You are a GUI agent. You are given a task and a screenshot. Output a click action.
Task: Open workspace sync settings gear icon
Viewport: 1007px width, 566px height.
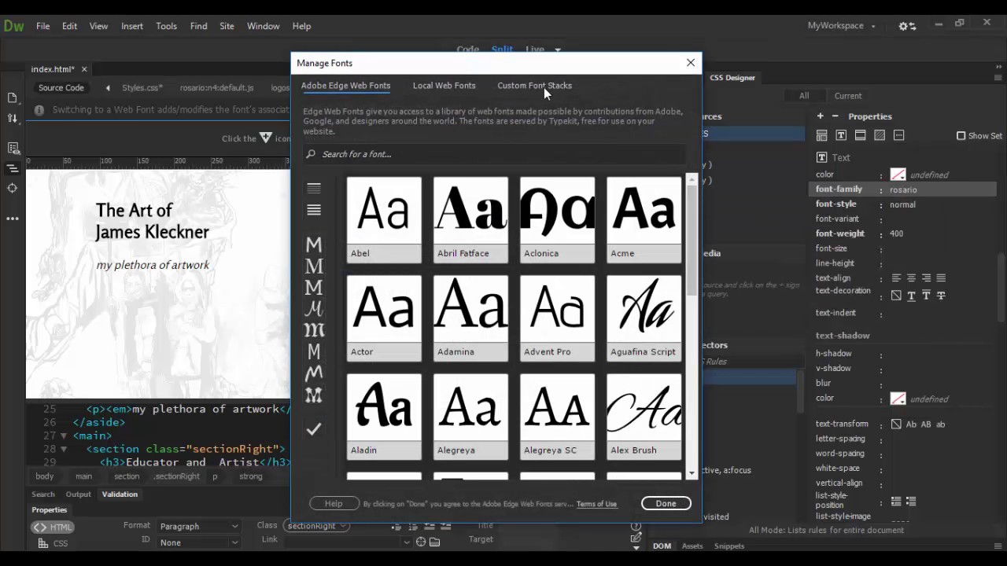coord(906,26)
